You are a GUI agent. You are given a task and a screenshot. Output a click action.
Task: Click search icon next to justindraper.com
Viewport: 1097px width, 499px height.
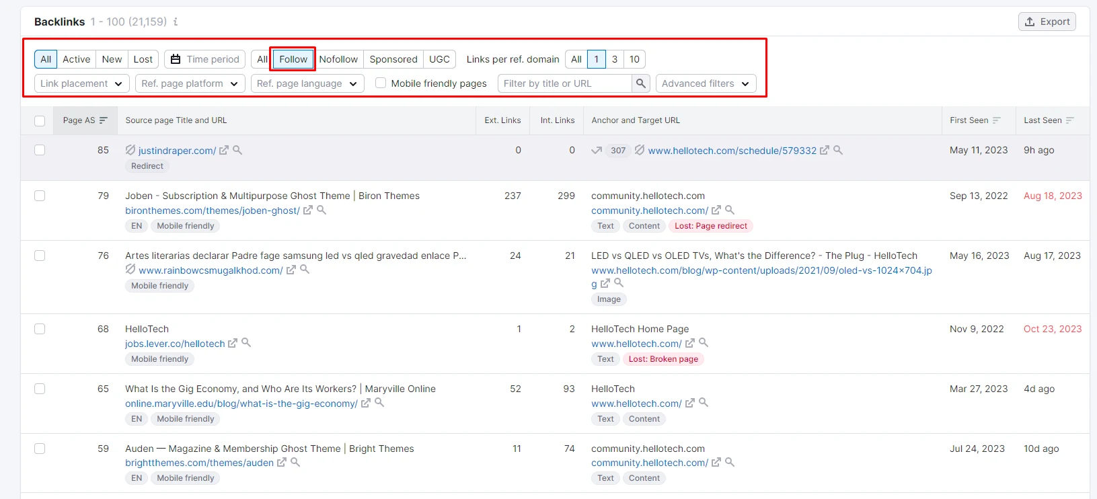237,150
